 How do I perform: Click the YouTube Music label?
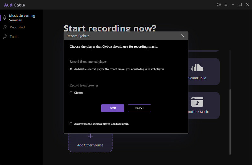click(x=198, y=112)
